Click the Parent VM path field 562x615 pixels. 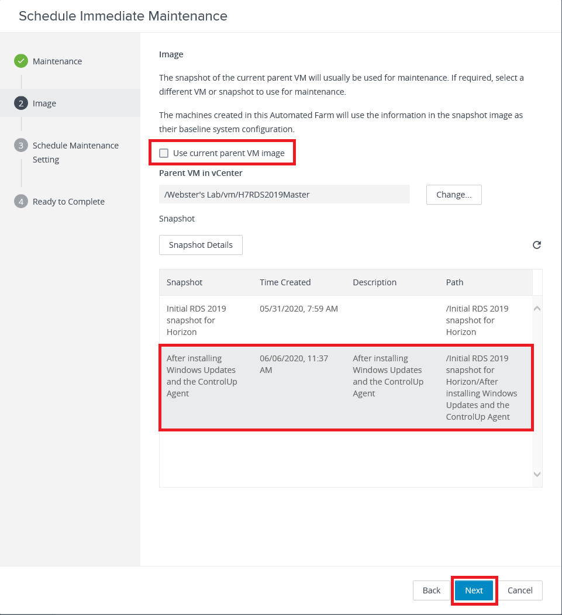point(284,195)
